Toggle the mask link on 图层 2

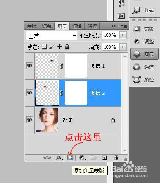tap(61, 93)
